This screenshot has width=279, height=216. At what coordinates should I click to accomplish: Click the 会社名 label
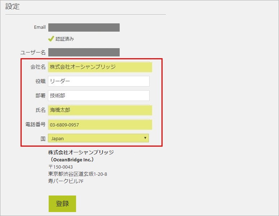(38, 67)
